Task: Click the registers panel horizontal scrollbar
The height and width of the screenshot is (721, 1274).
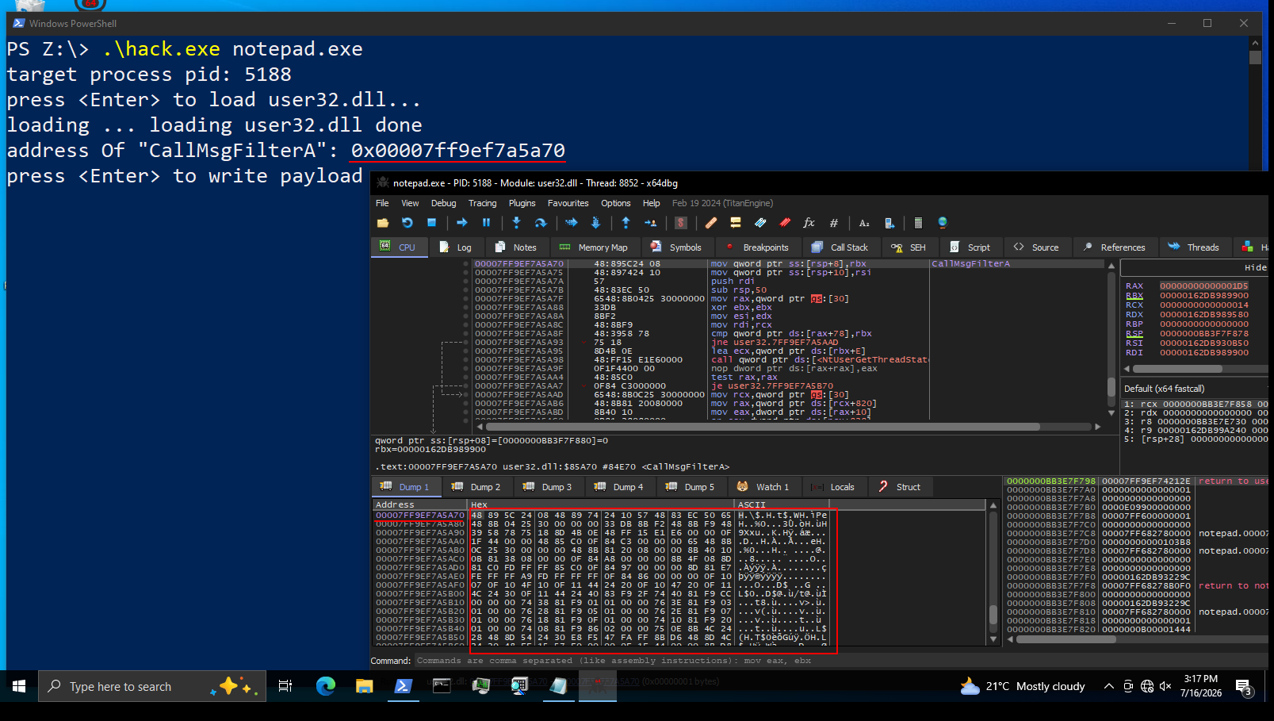Action: [x=1195, y=369]
